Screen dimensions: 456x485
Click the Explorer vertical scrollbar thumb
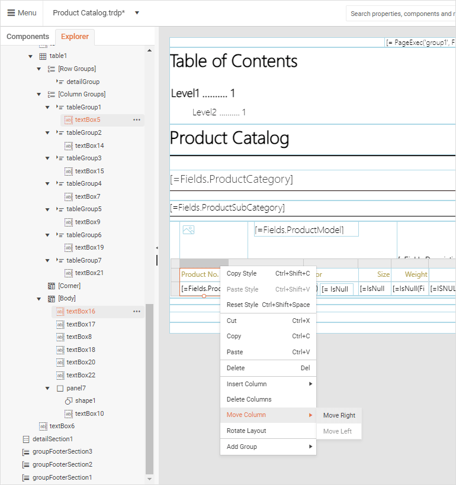coord(150,389)
